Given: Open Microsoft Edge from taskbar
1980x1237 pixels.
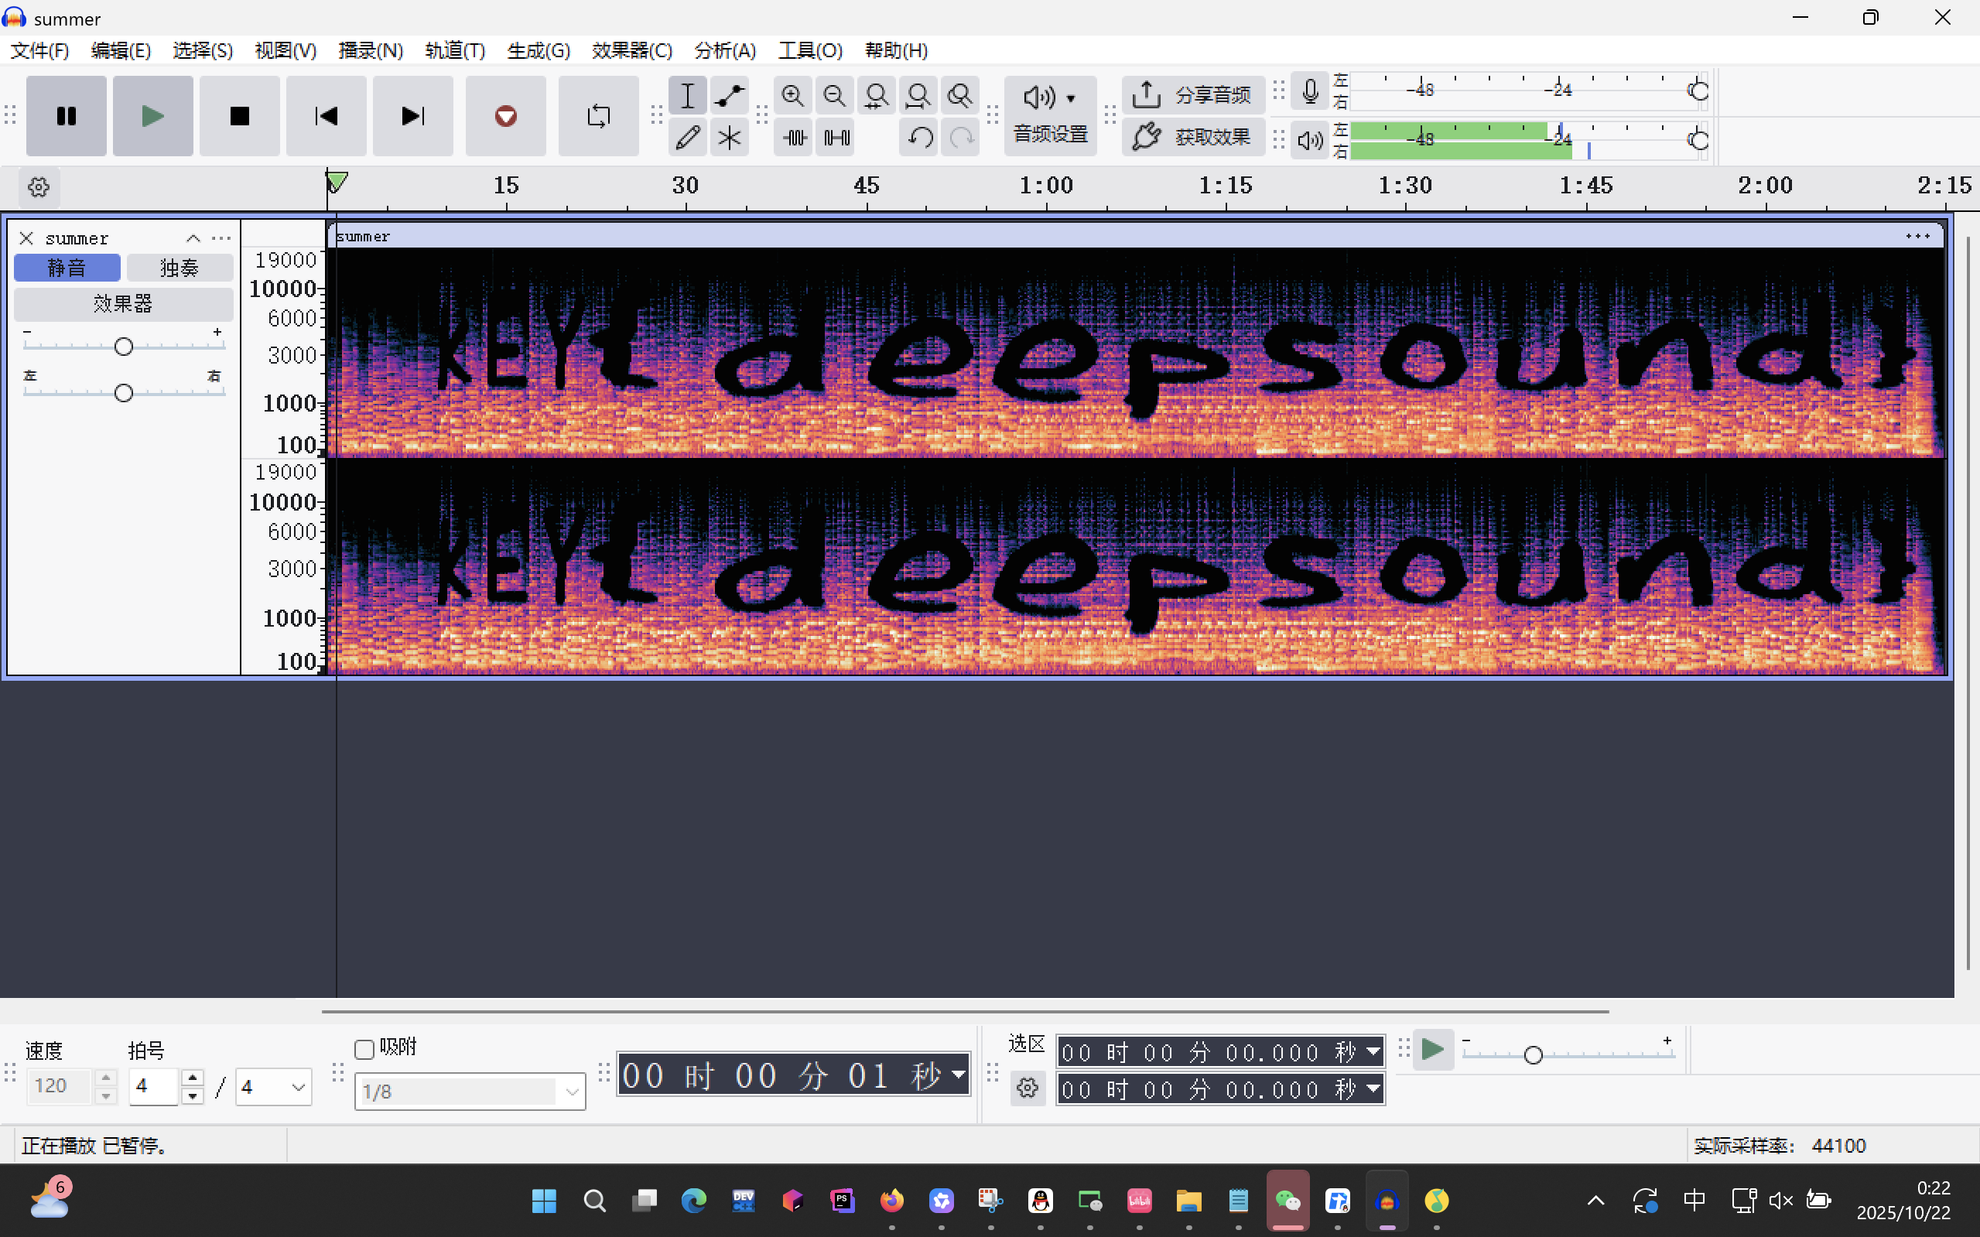Looking at the screenshot, I should pyautogui.click(x=694, y=1201).
